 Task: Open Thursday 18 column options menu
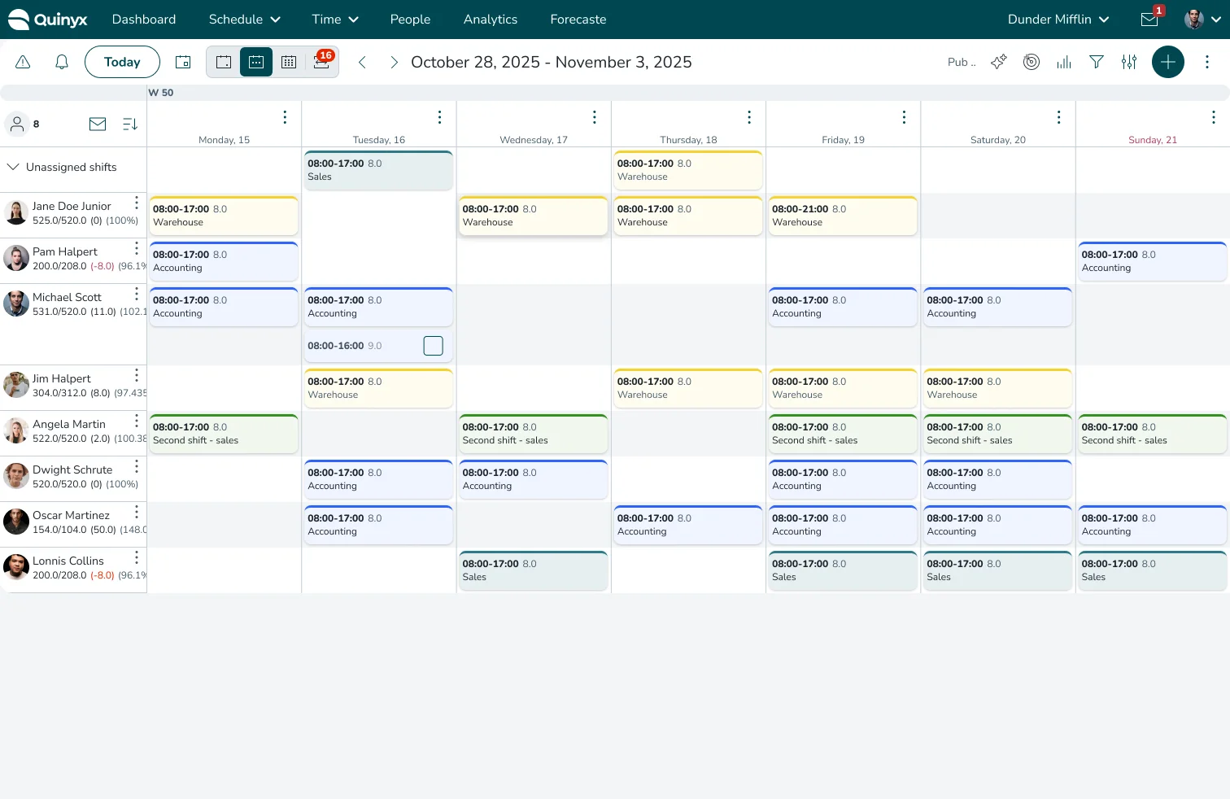click(749, 117)
